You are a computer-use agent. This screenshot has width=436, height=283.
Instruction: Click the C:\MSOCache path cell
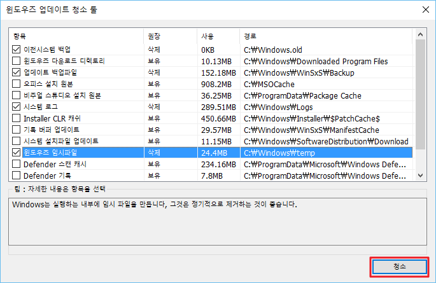point(269,84)
